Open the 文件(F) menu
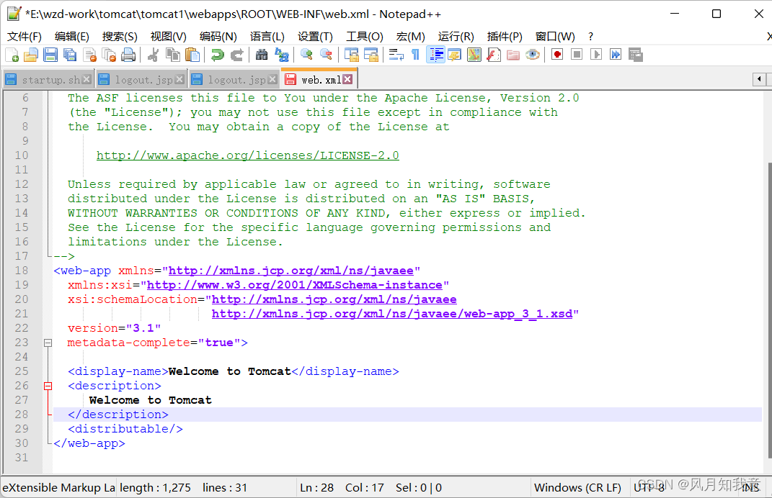Image resolution: width=772 pixels, height=498 pixels. (25, 37)
